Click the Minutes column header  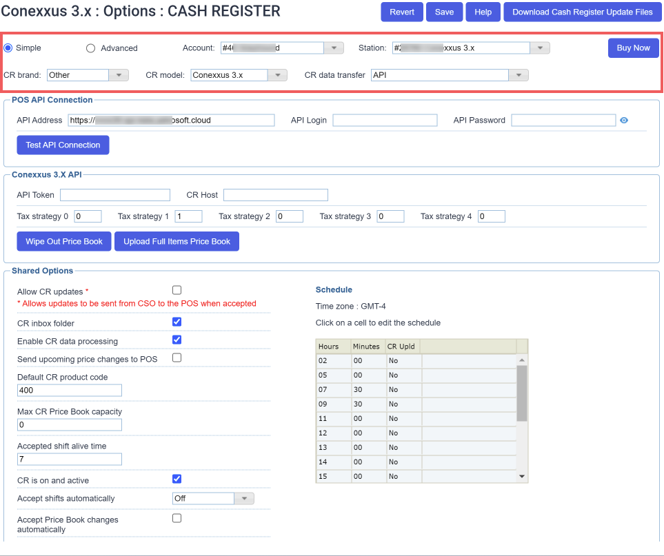pos(368,346)
